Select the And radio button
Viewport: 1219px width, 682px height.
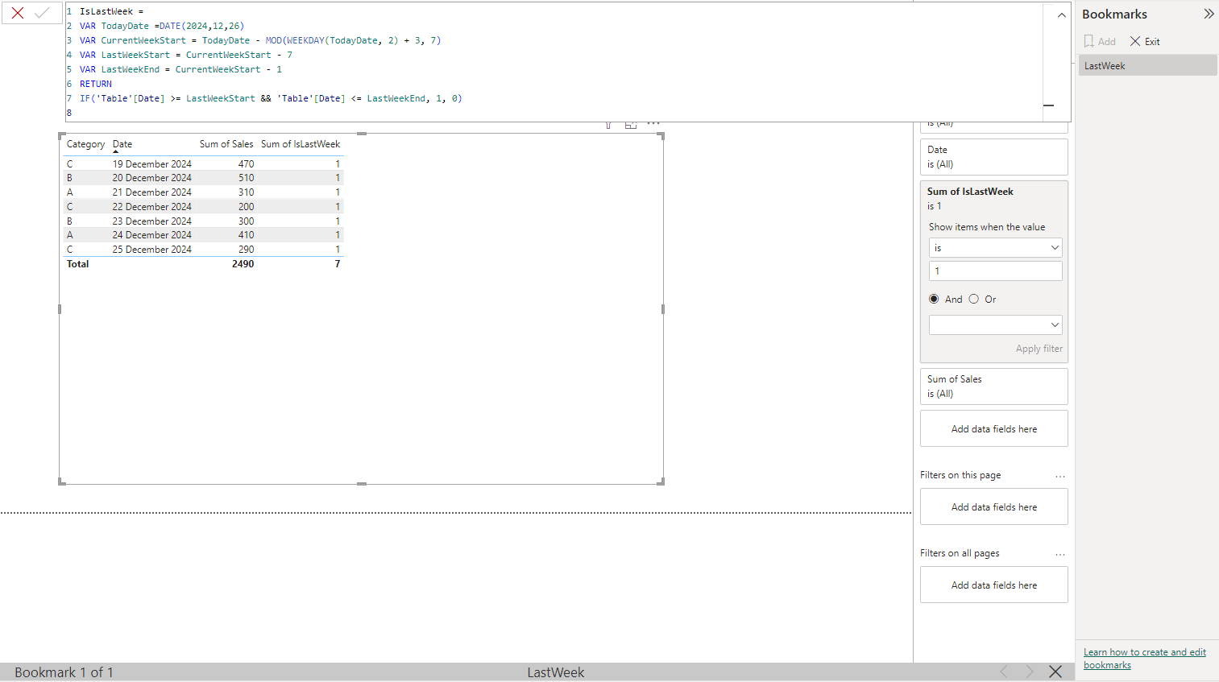[x=934, y=299]
